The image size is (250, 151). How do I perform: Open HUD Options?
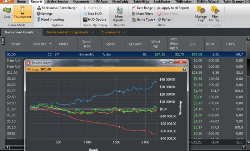click(x=95, y=19)
